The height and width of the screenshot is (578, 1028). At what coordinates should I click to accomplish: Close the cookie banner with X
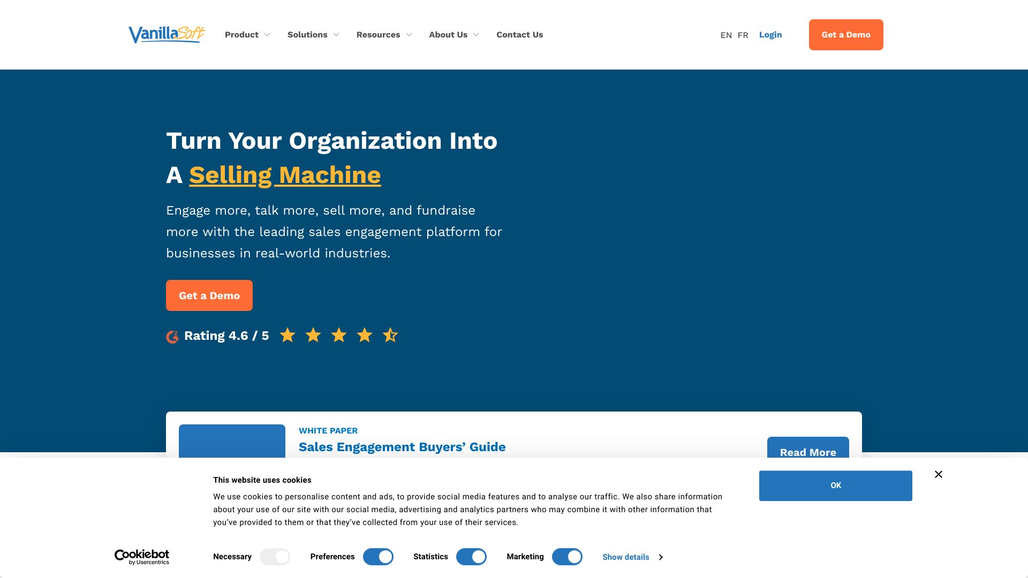click(939, 475)
